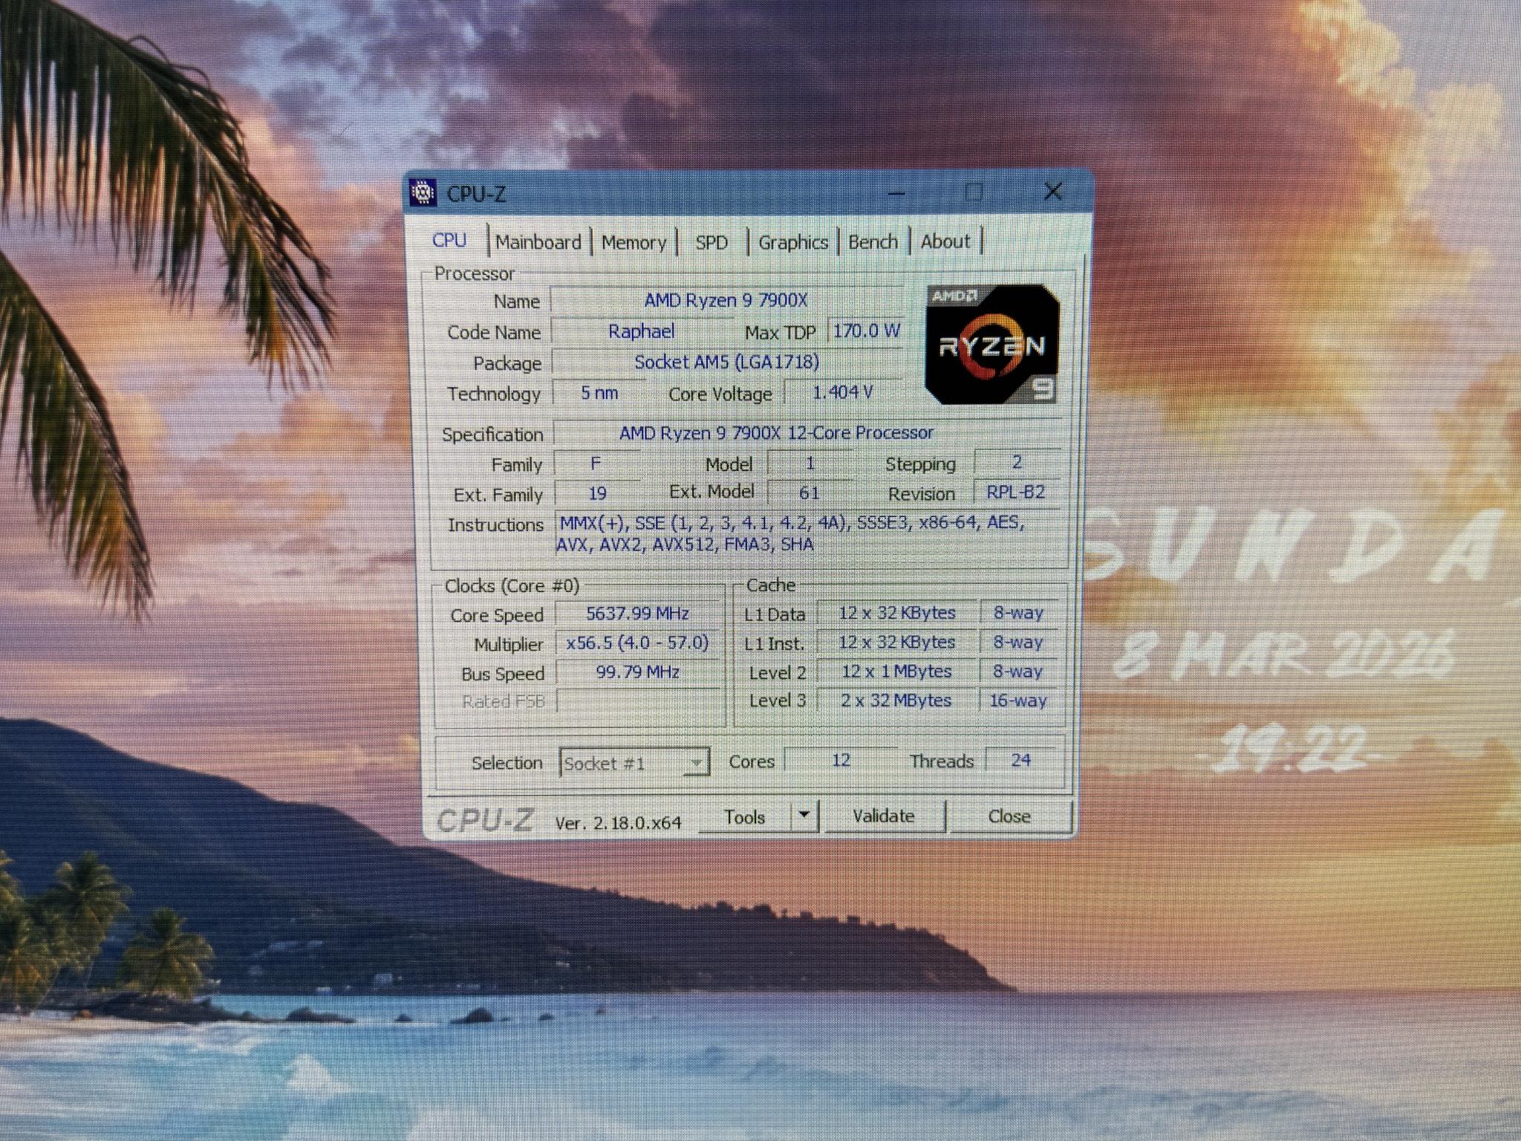The height and width of the screenshot is (1141, 1521).
Task: Click the 5 nm technology value
Action: pyautogui.click(x=599, y=393)
